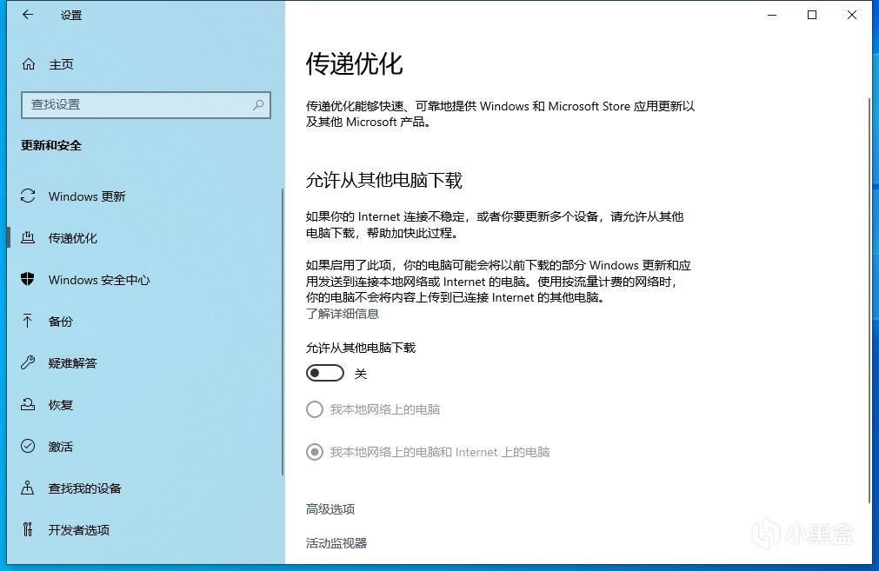Image resolution: width=879 pixels, height=571 pixels.
Task: Click the 疑难解答 wrench icon
Action: [28, 362]
